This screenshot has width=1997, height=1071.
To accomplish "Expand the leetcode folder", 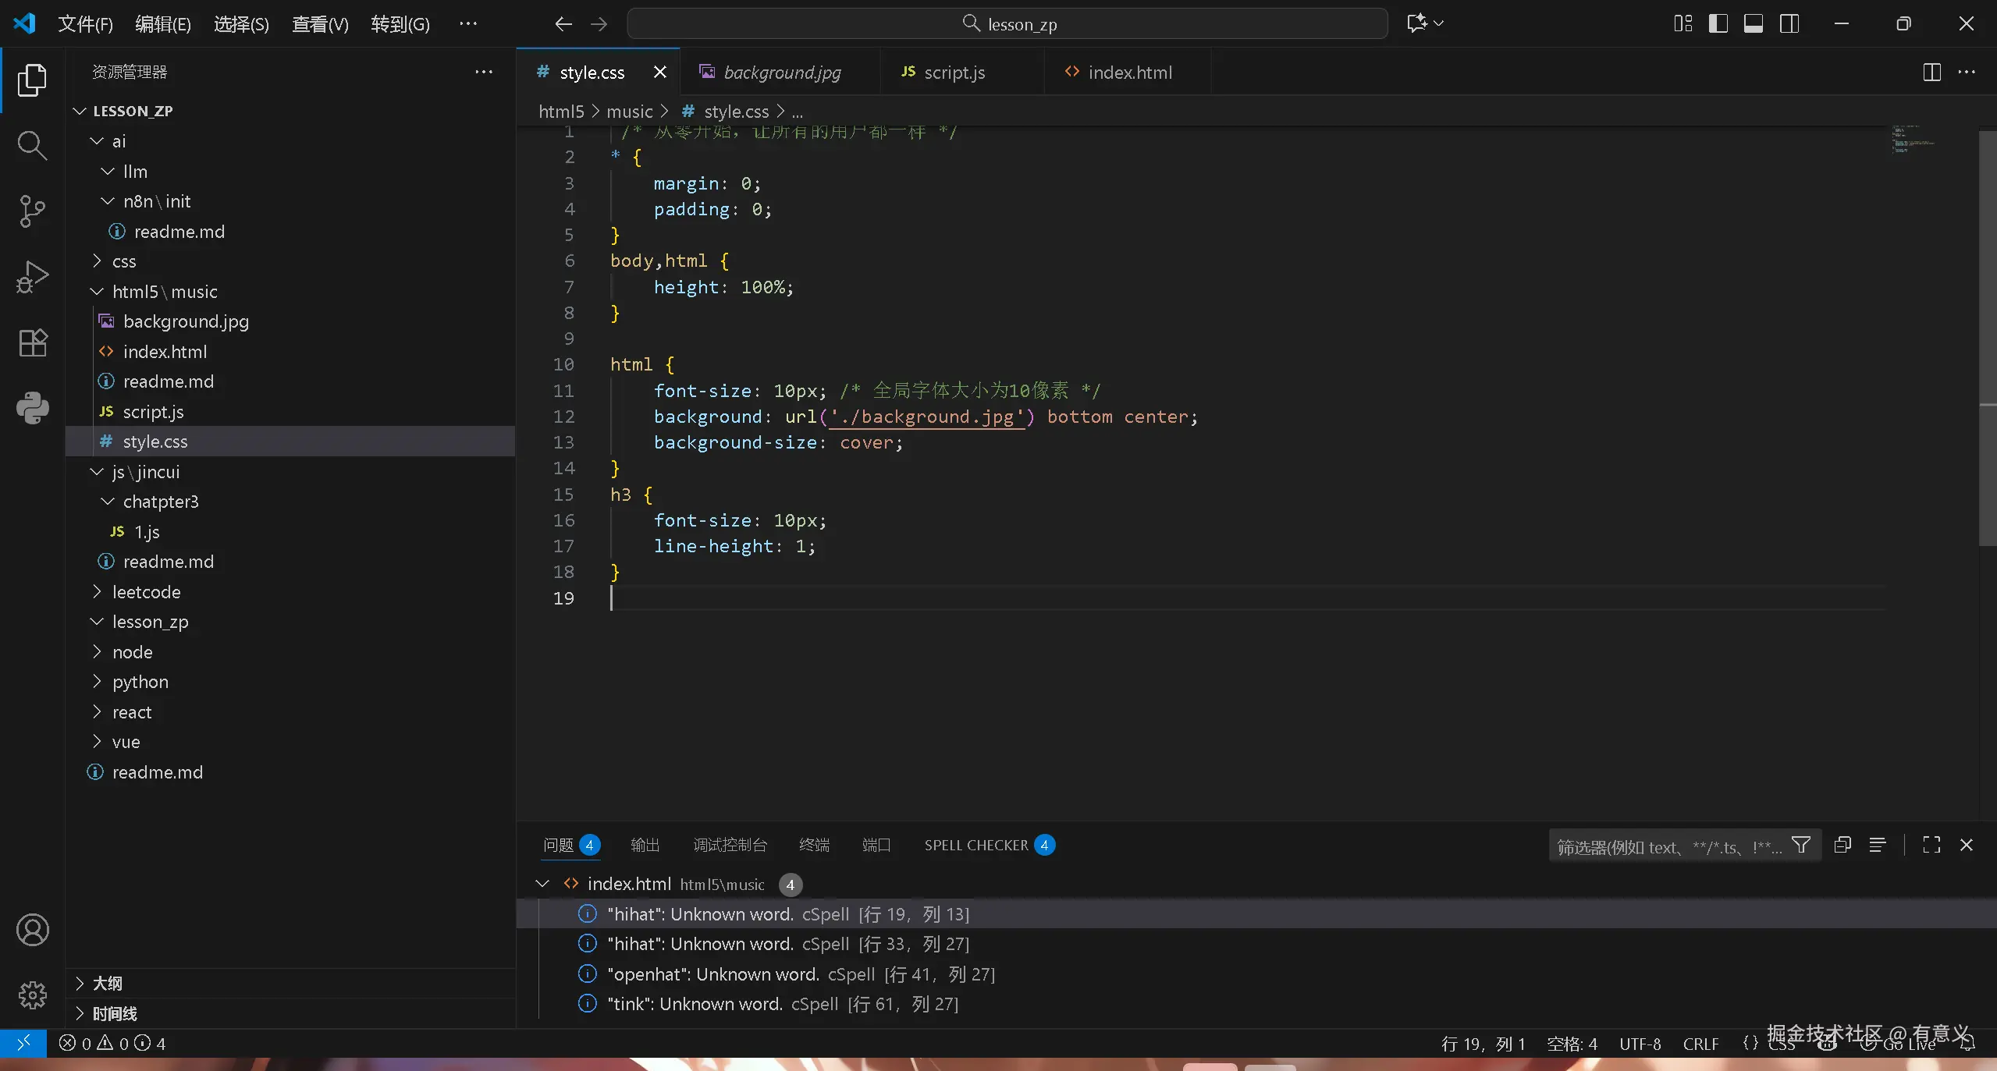I will point(146,592).
